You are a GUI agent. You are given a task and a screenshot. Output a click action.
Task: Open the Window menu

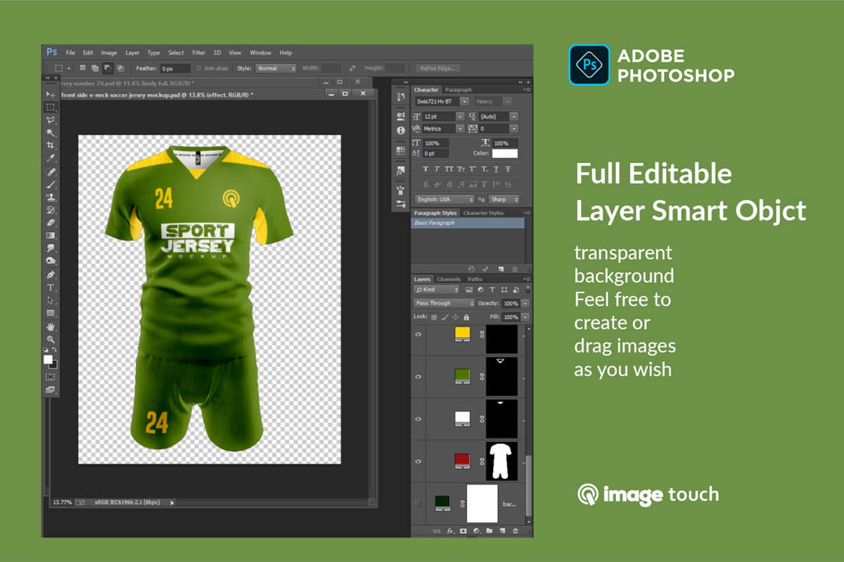tap(260, 53)
